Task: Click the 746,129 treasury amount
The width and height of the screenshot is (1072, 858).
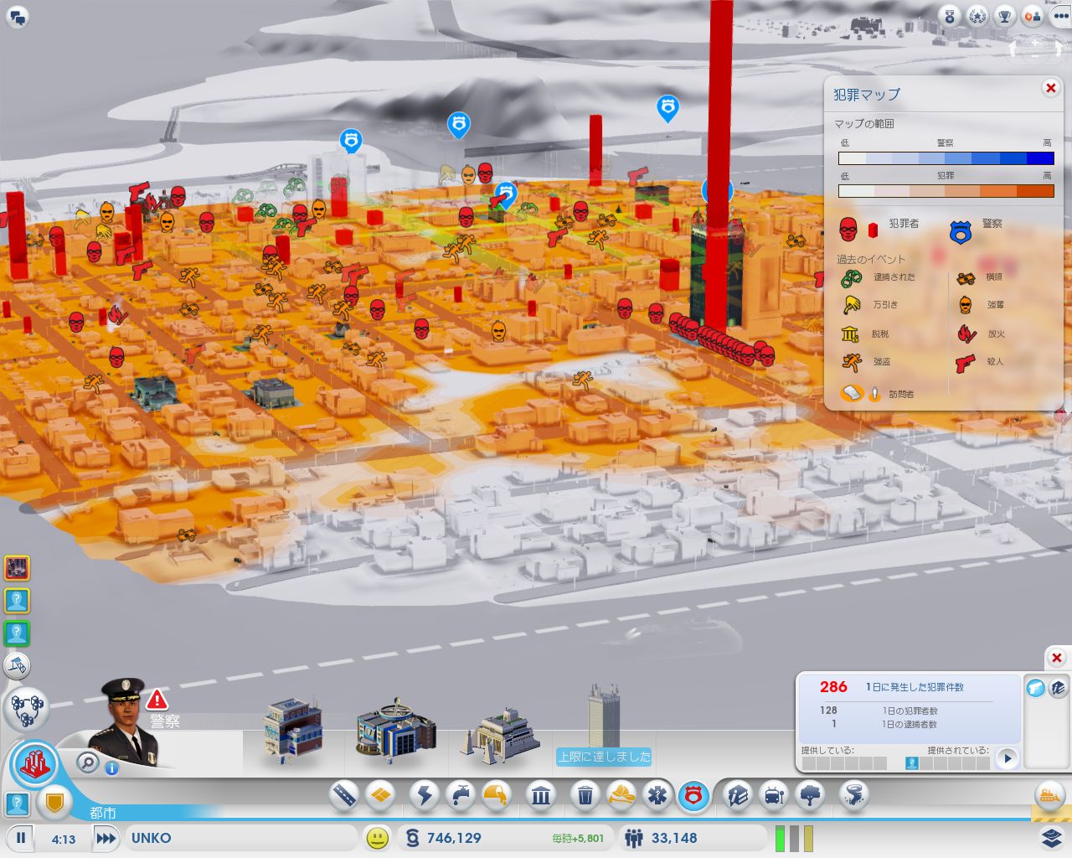Action: [x=454, y=838]
